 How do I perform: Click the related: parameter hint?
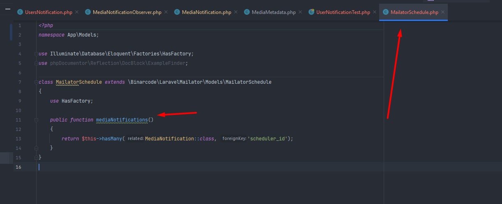click(x=135, y=139)
